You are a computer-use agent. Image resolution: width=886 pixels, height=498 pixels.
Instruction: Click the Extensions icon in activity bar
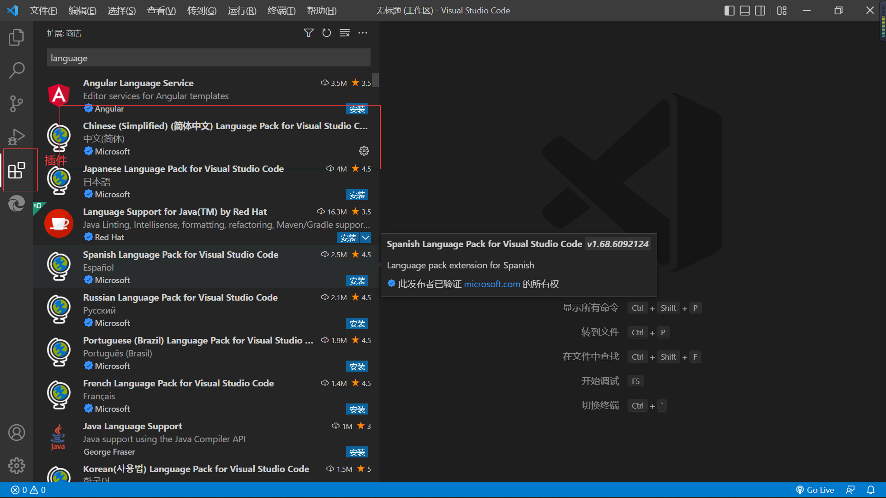(x=17, y=170)
